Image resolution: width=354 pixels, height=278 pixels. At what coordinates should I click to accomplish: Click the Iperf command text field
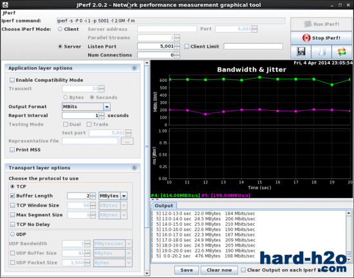tap(171, 21)
